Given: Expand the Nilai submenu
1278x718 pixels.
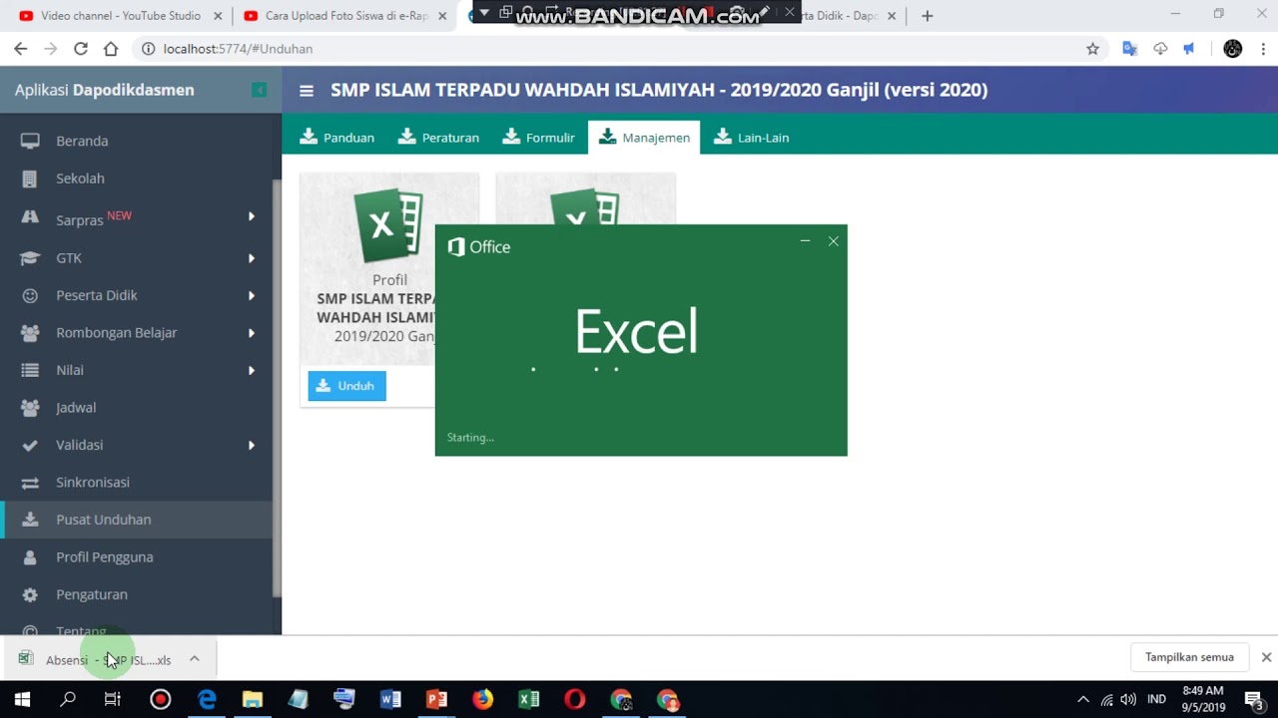Looking at the screenshot, I should 252,370.
